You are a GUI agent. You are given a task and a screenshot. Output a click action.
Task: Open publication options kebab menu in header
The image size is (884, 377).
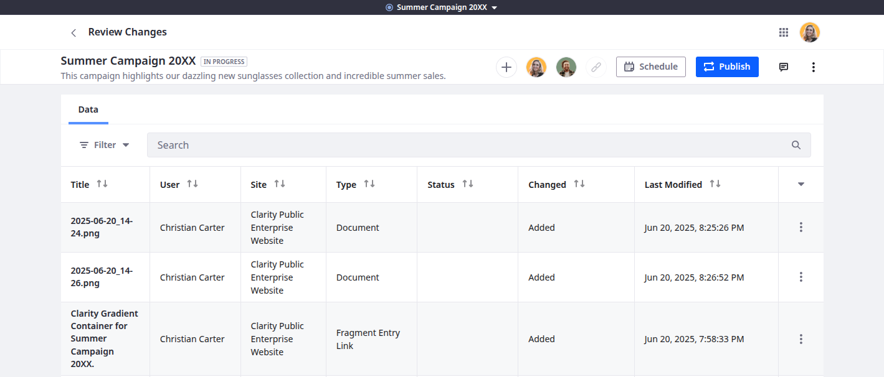(813, 67)
